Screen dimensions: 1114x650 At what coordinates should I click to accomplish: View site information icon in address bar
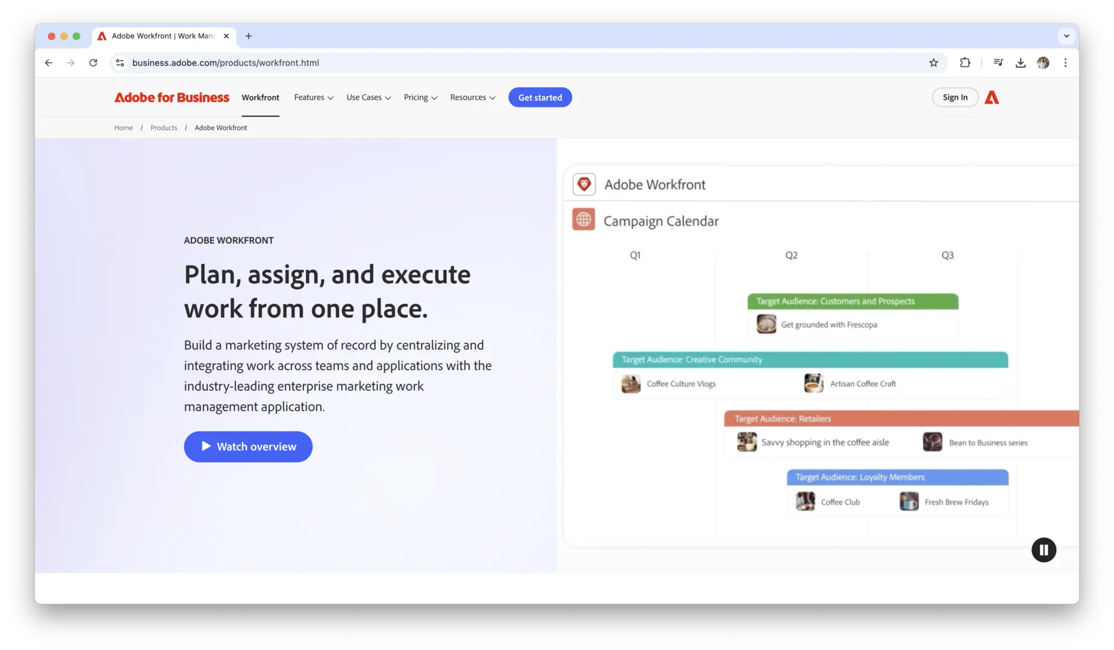pyautogui.click(x=120, y=63)
